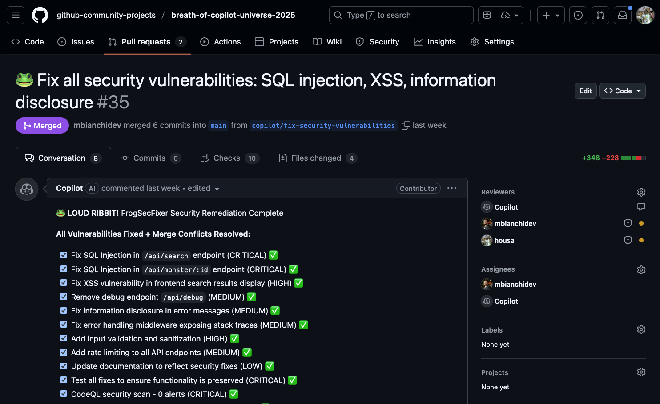Image resolution: width=660 pixels, height=404 pixels.
Task: Click the comment bubble beside Copilot reviewer
Action: click(641, 206)
